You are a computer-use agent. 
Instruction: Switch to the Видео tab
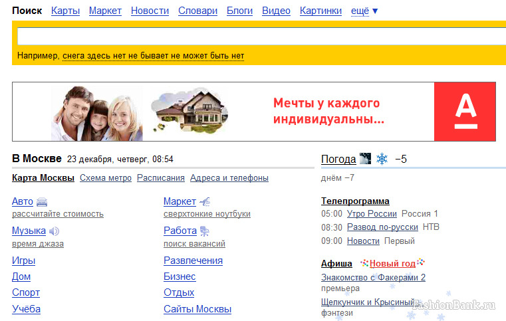(x=276, y=11)
